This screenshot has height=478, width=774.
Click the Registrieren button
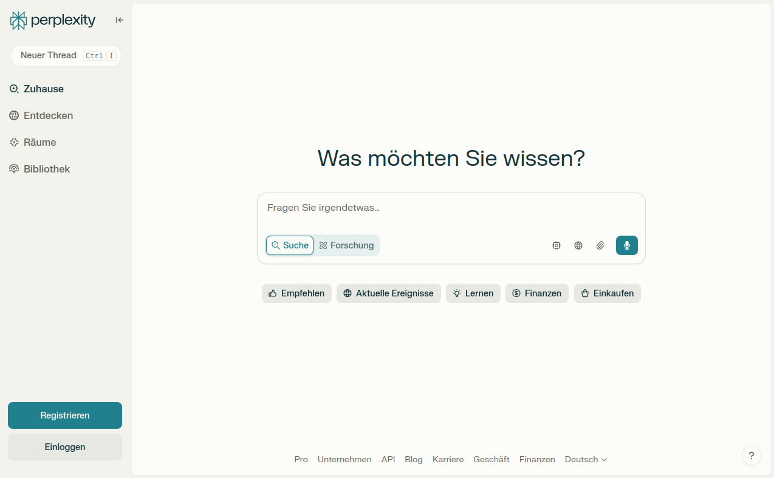pos(65,415)
